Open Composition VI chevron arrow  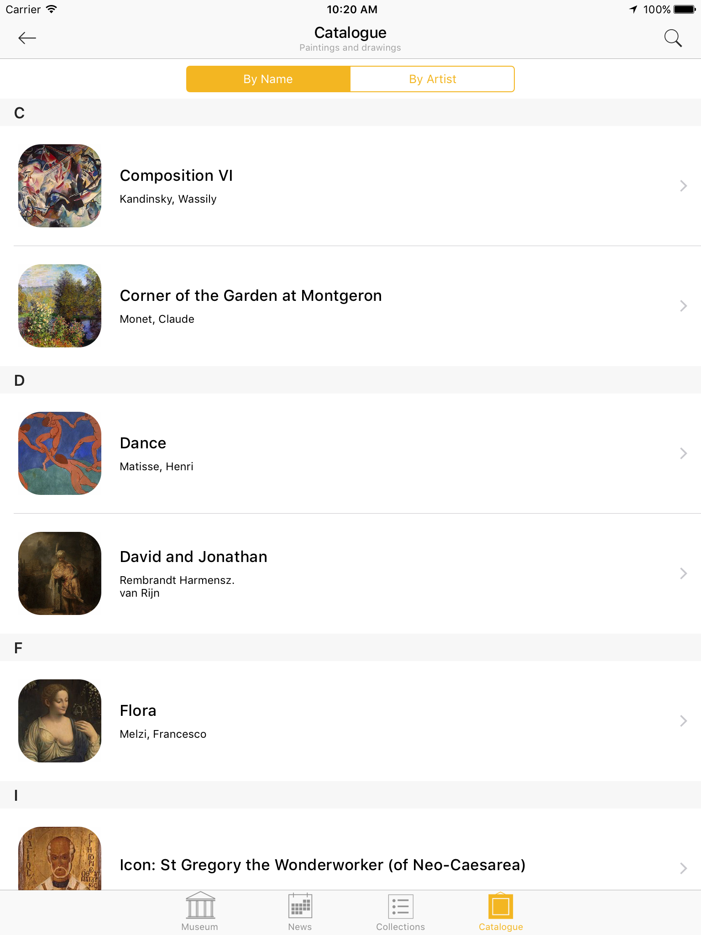coord(683,186)
